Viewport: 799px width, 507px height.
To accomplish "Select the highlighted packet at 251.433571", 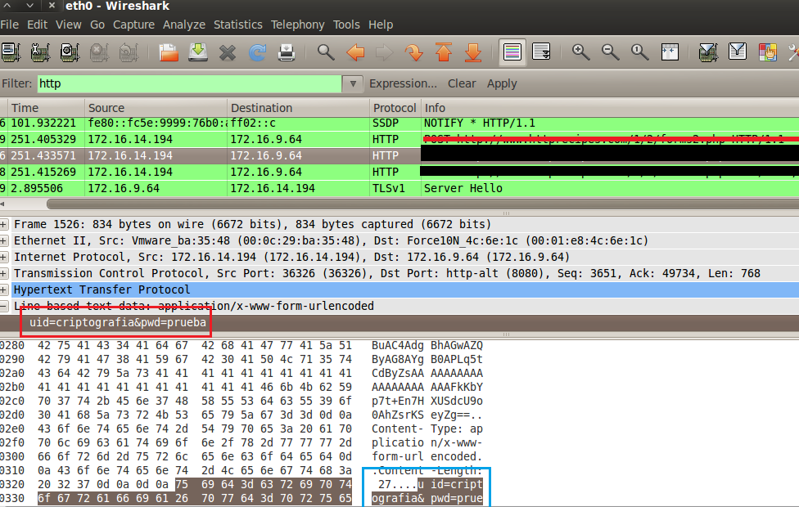I will coord(399,155).
